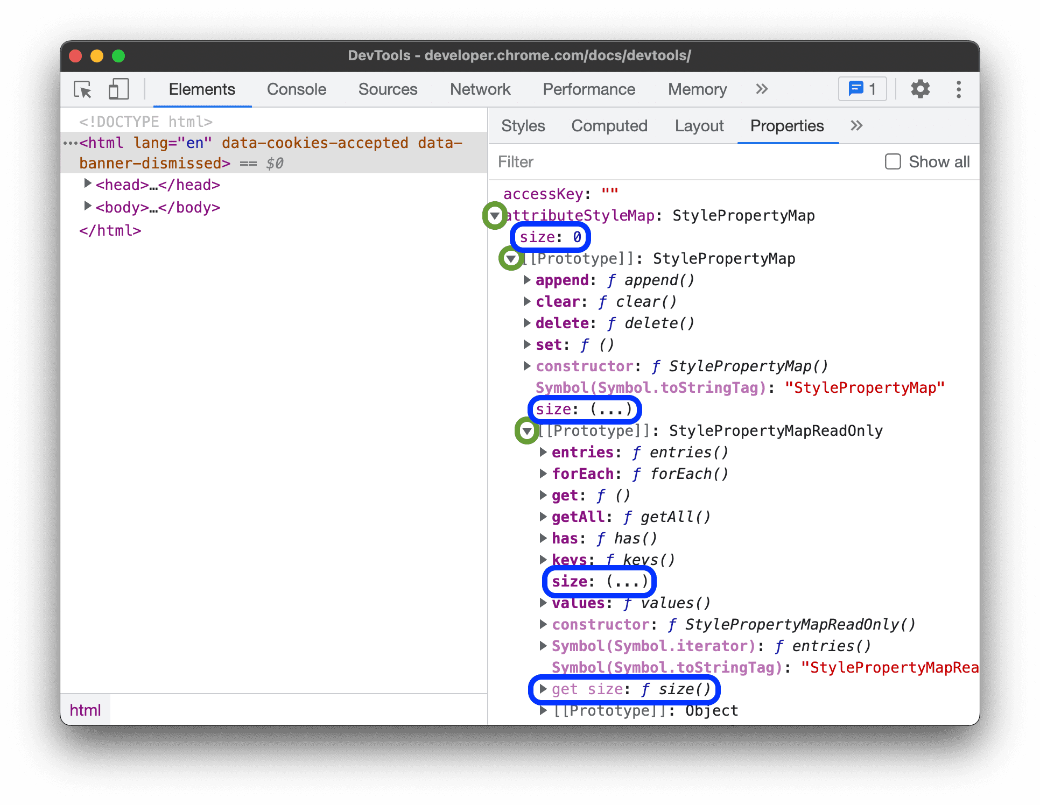This screenshot has height=805, width=1040.
Task: Click the Elements panel tab
Action: [x=201, y=89]
